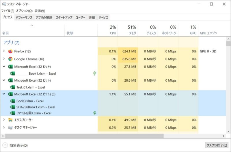Switch to the 詳細 tab
Viewport: 231px width, 152px height.
[x=92, y=18]
